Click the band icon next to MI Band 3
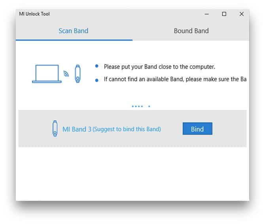The width and height of the screenshot is (265, 224). tap(55, 129)
